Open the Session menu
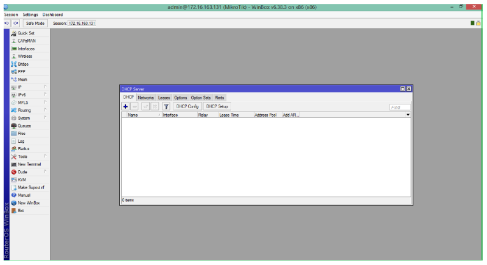This screenshot has height=265, width=487. (x=11, y=15)
